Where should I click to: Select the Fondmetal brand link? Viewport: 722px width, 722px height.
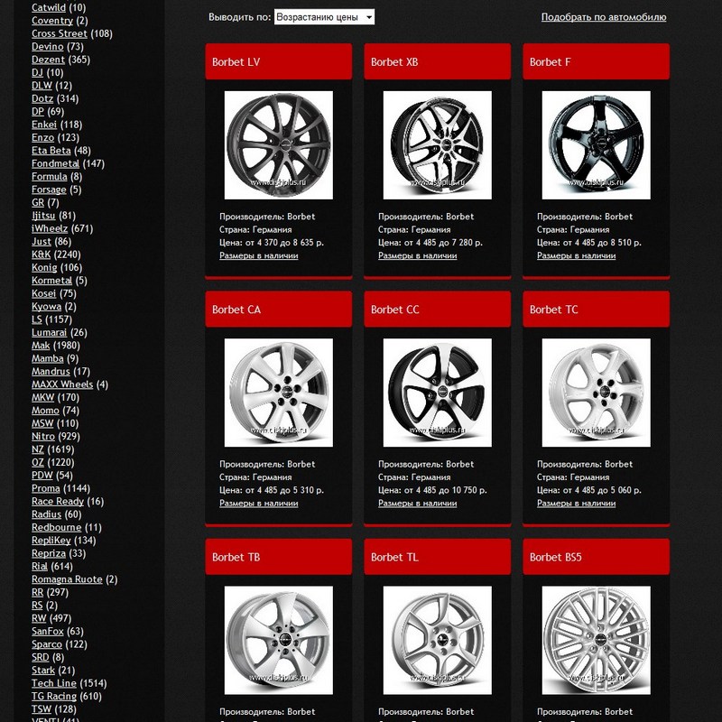(x=56, y=163)
